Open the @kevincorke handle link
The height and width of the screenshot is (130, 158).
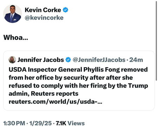(44, 18)
